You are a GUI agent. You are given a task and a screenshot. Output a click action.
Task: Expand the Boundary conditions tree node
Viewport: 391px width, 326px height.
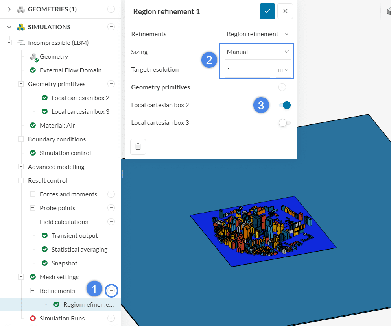pyautogui.click(x=20, y=139)
